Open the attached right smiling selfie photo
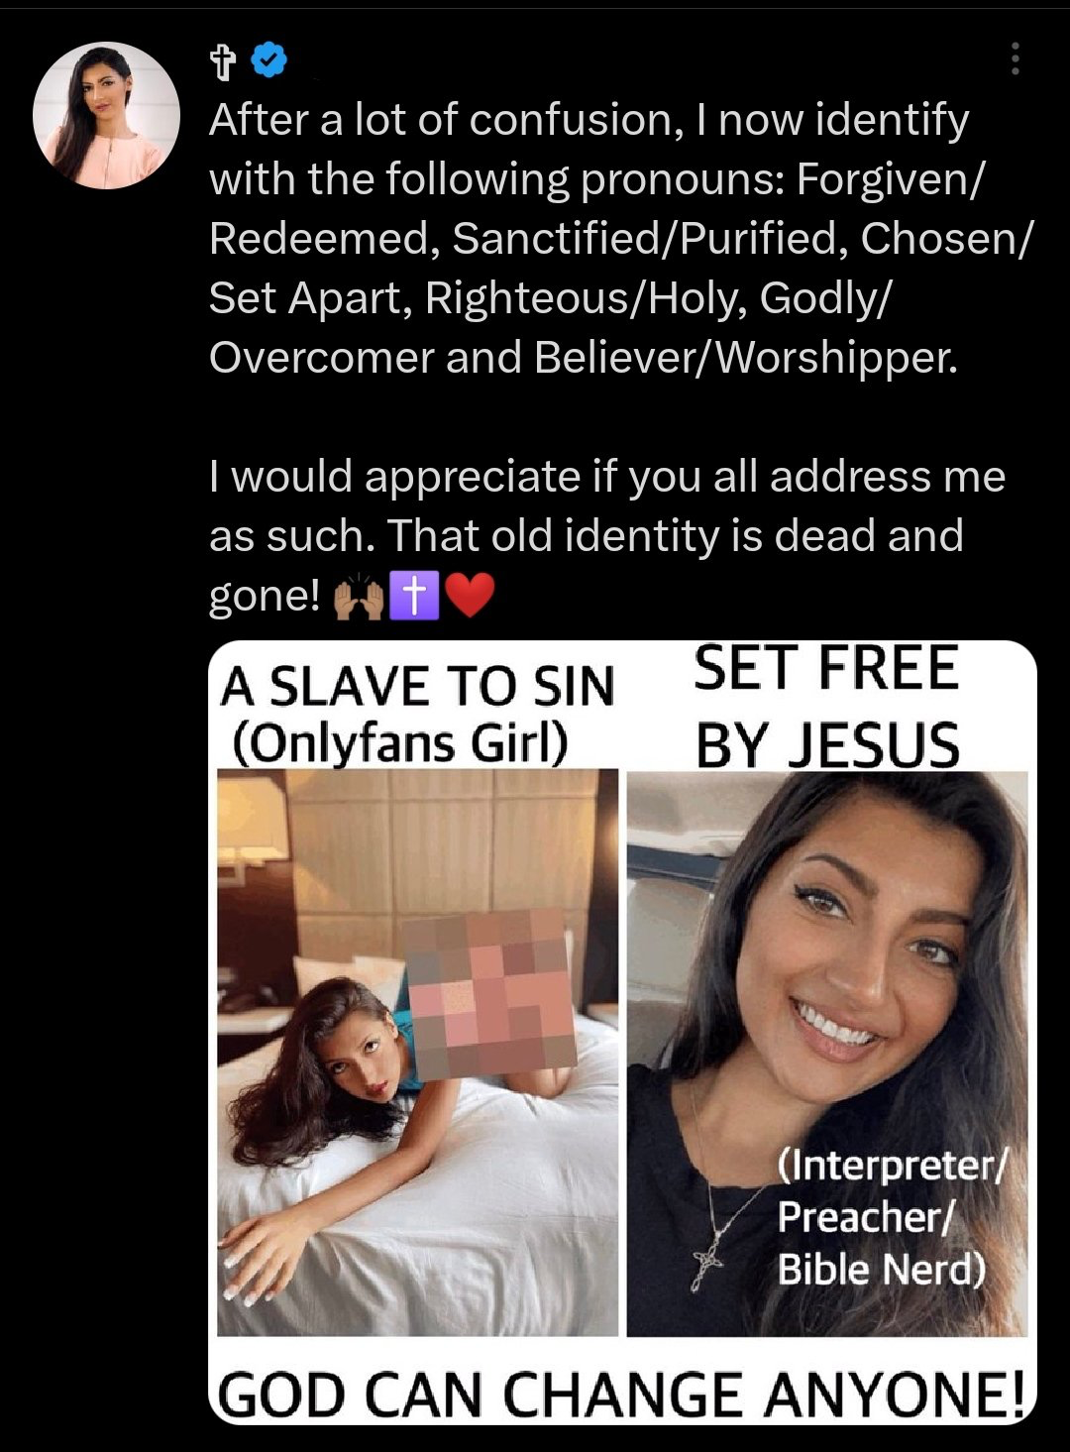The height and width of the screenshot is (1452, 1070). coord(827,1054)
